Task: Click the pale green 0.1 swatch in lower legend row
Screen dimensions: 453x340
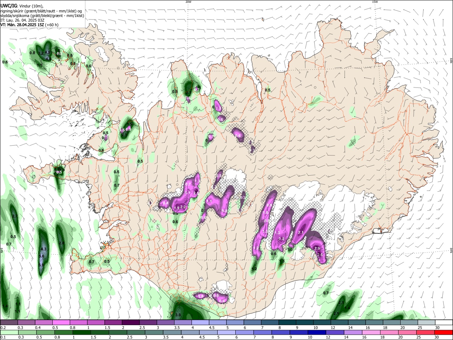Action: tap(9, 332)
